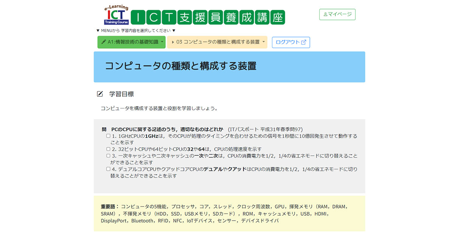Check answer option 3 about cache levels
The width and height of the screenshot is (454, 238).
(108, 155)
